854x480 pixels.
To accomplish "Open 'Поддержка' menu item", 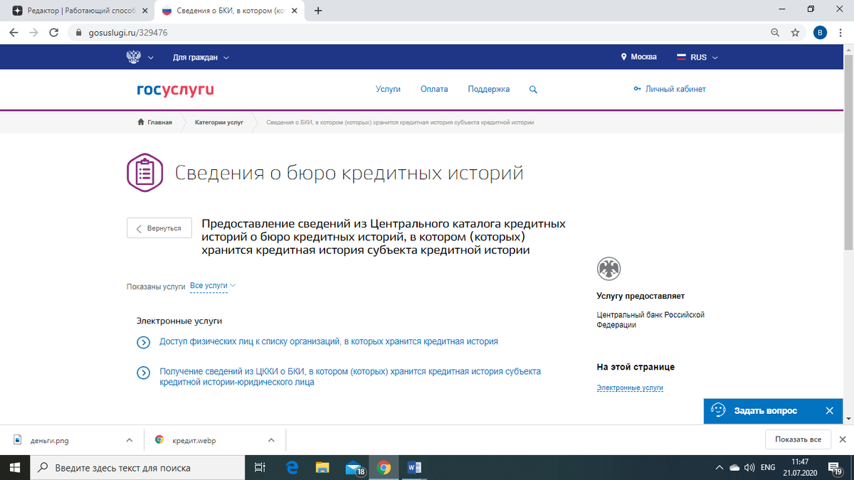I will coord(489,90).
